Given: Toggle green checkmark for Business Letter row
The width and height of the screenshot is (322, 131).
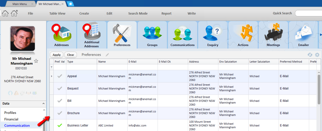Looking at the screenshot, I should 60,125.
